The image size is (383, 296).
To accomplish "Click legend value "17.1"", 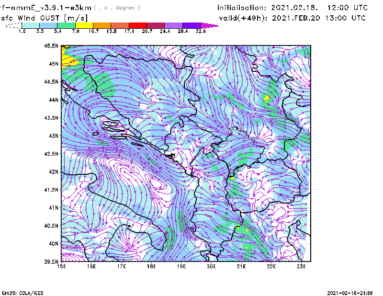I will 129,31.
